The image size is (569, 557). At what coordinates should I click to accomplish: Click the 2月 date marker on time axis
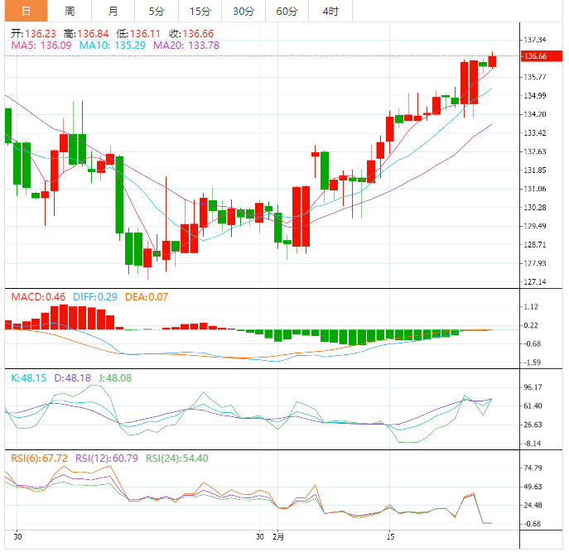pos(278,537)
